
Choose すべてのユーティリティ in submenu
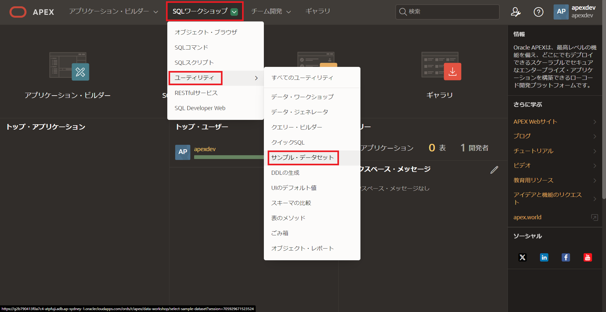tap(312, 78)
